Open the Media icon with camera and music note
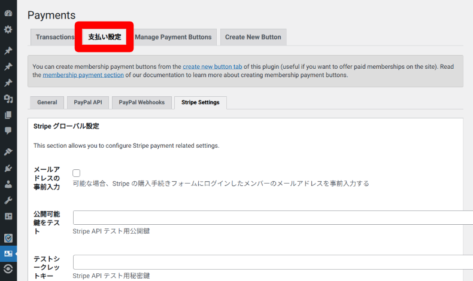Image resolution: width=473 pixels, height=281 pixels. (x=8, y=99)
